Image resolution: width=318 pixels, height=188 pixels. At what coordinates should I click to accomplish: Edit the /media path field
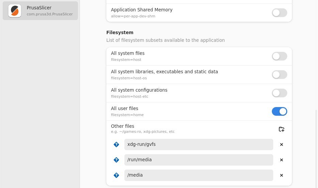tap(199, 175)
